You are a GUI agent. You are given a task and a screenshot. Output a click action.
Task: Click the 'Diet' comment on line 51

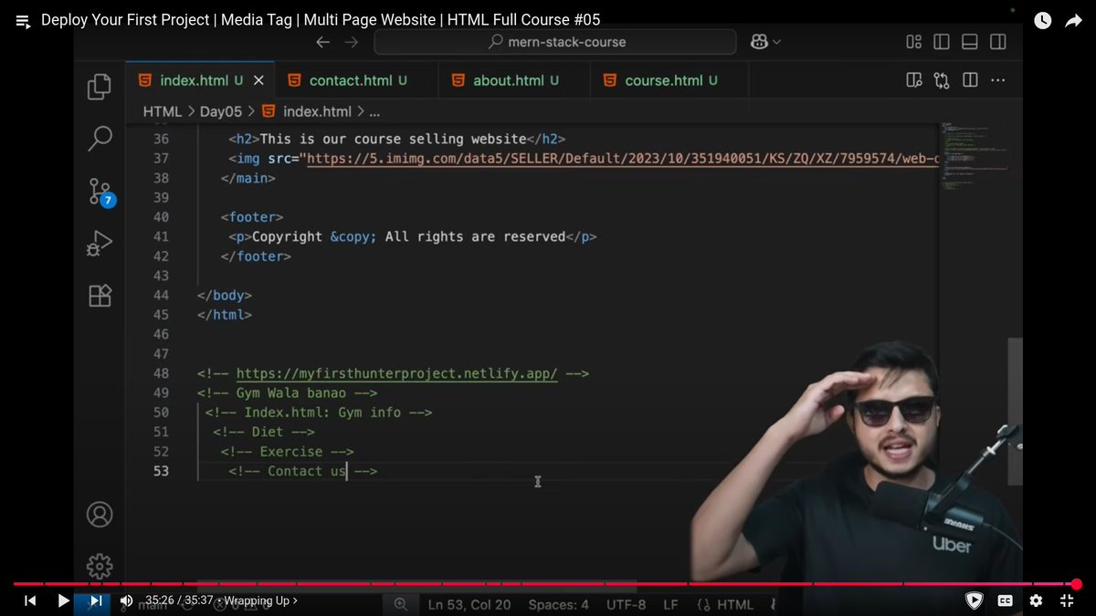point(264,432)
